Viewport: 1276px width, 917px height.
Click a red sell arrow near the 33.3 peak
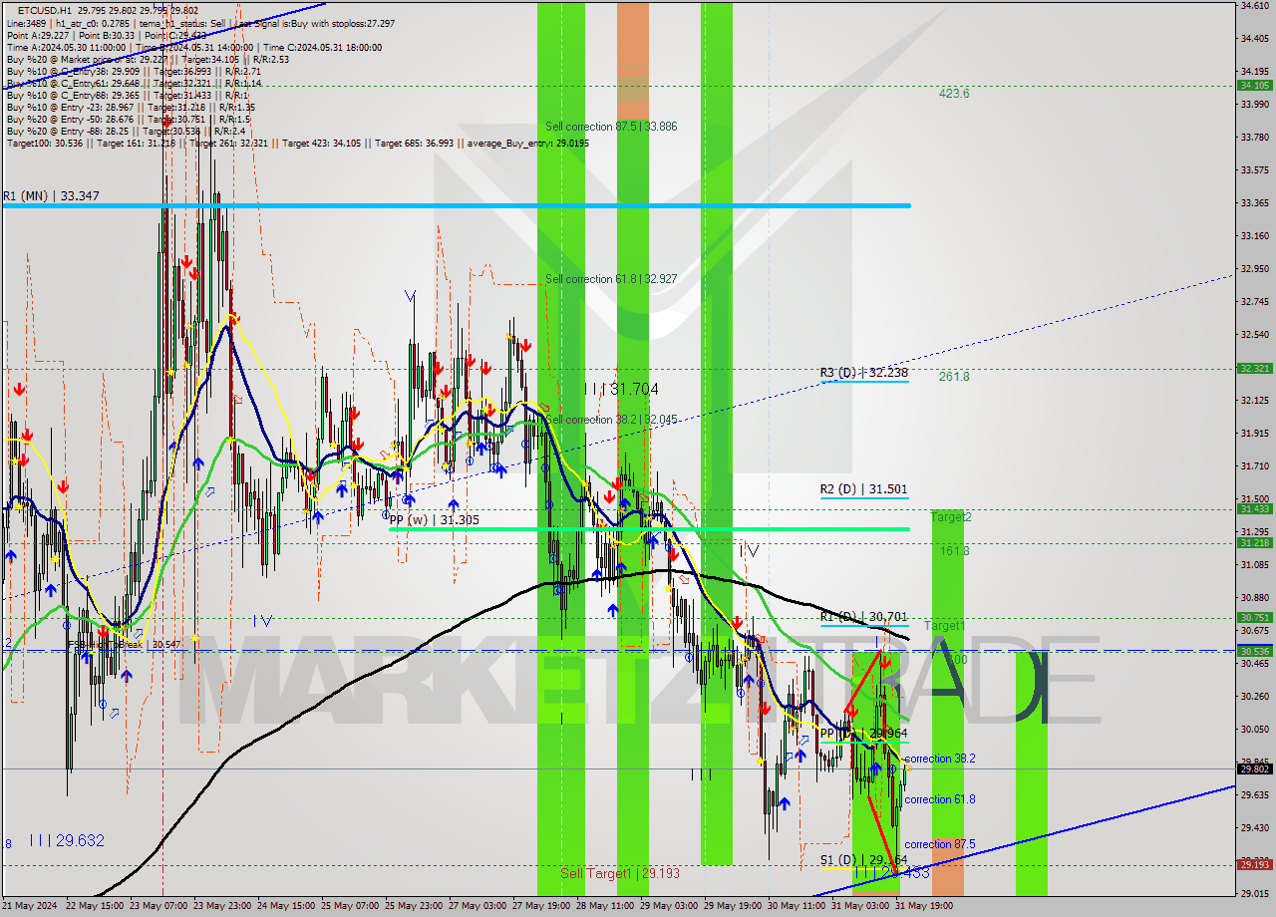(x=185, y=261)
